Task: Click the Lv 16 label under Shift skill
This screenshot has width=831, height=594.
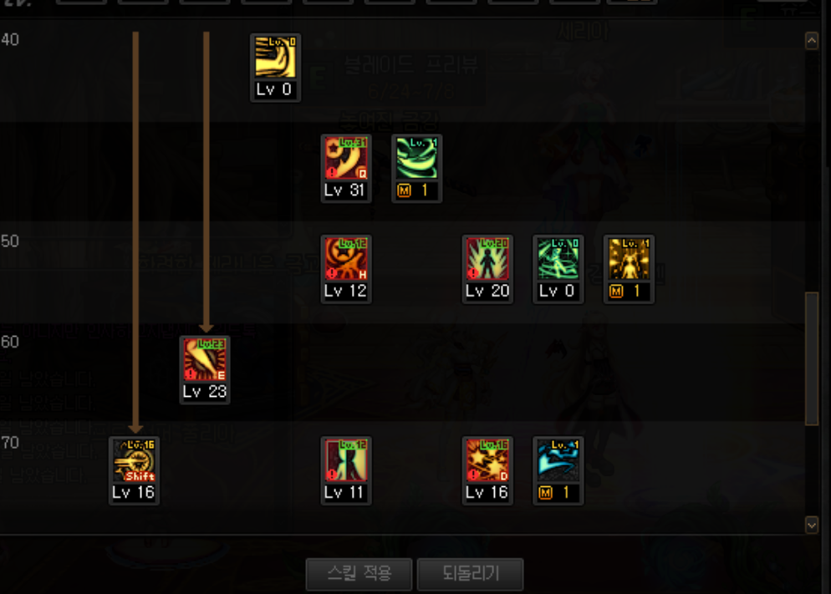Action: tap(134, 492)
